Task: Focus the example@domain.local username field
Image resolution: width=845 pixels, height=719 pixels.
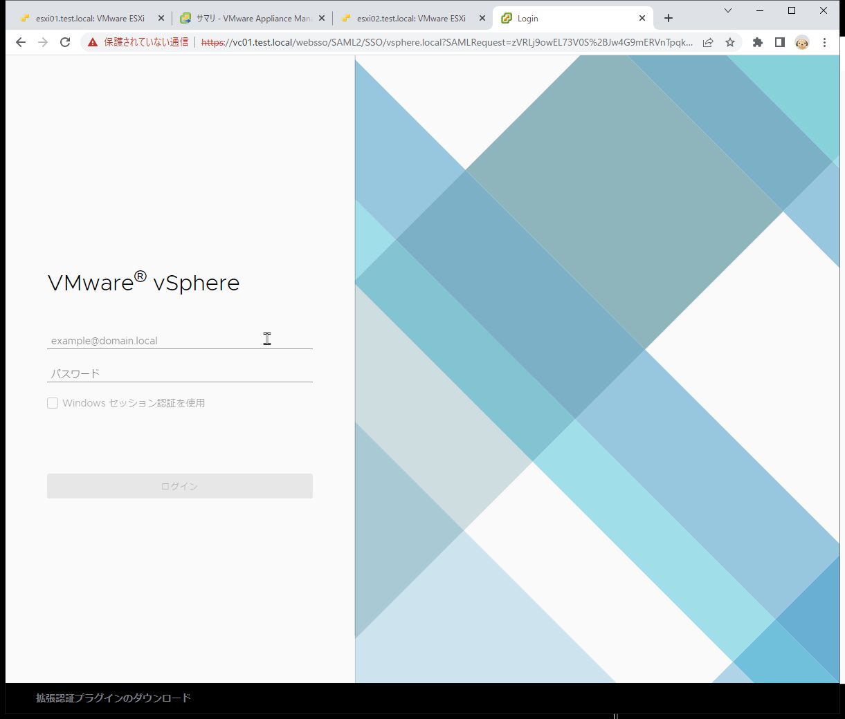Action: click(x=180, y=340)
